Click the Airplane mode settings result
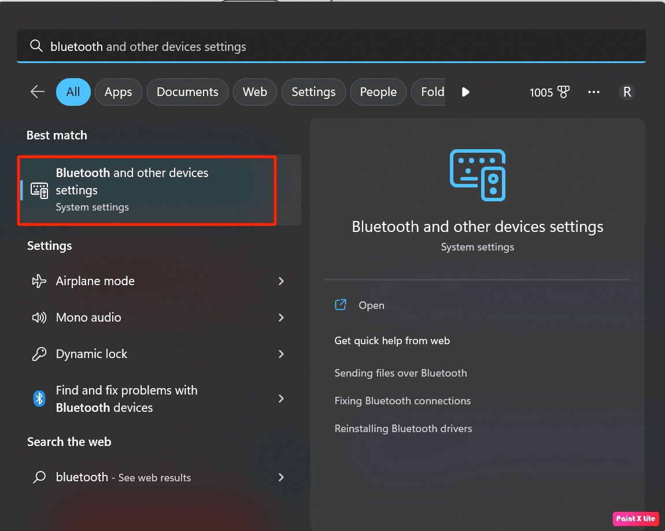 pos(159,281)
